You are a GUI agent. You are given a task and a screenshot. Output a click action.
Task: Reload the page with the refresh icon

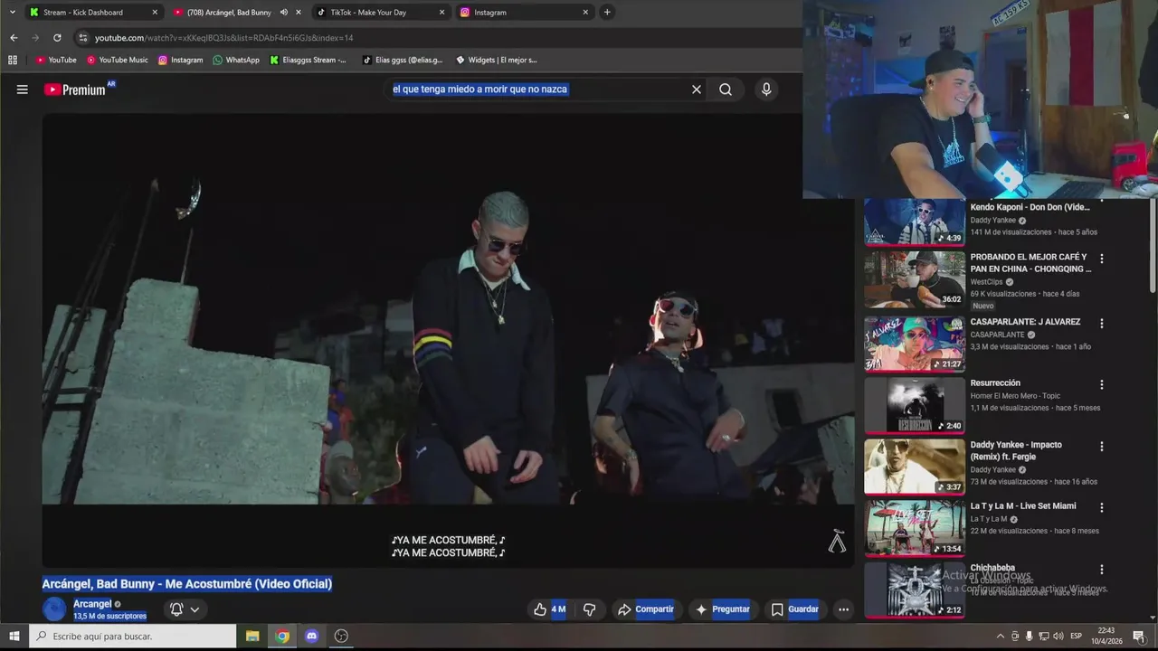click(57, 38)
